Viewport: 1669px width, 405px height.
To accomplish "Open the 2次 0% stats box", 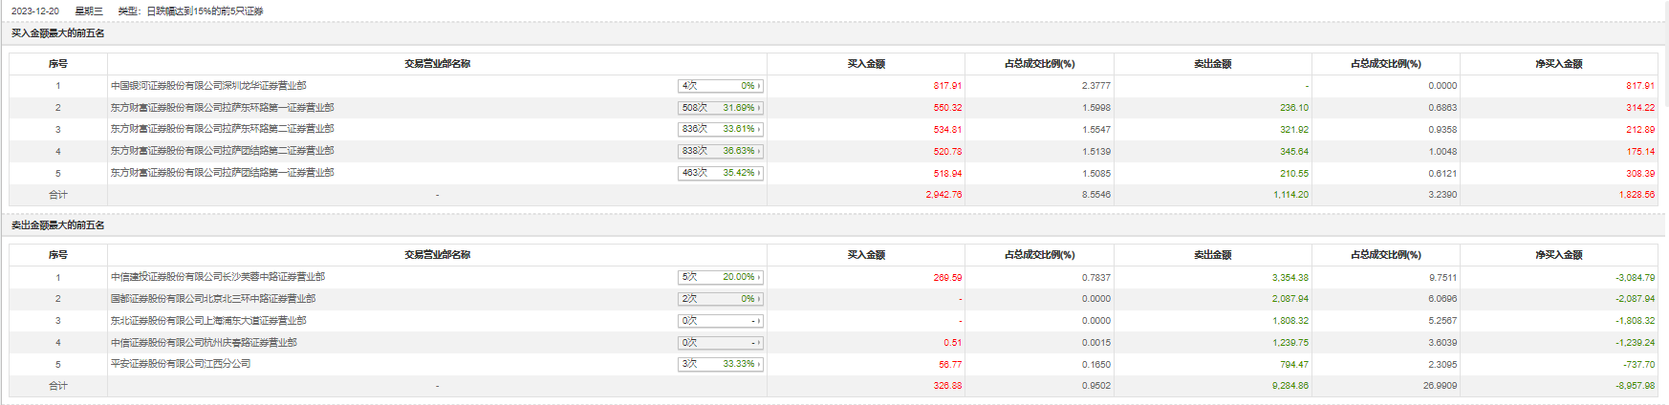I will (x=721, y=299).
